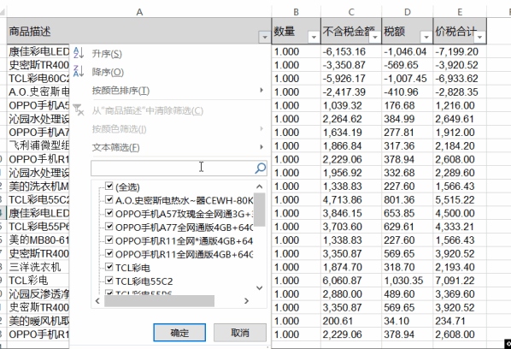Select column A header

pos(139,12)
